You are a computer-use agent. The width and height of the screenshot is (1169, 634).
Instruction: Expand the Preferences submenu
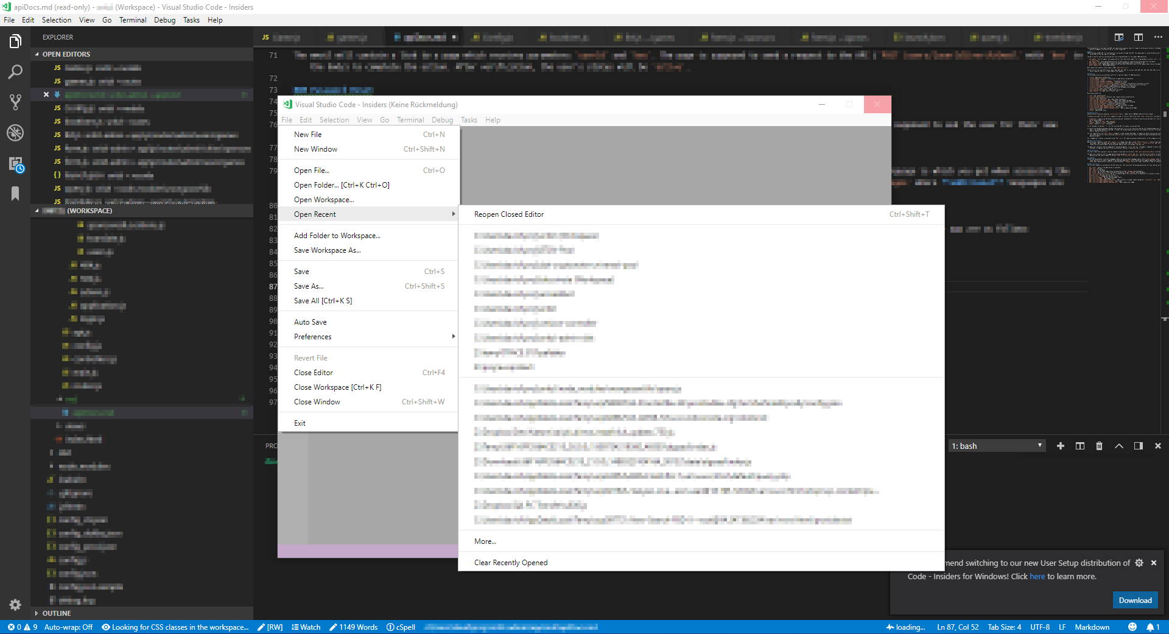click(368, 337)
